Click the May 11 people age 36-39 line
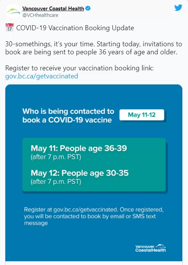The height and width of the screenshot is (265, 188). click(x=79, y=148)
